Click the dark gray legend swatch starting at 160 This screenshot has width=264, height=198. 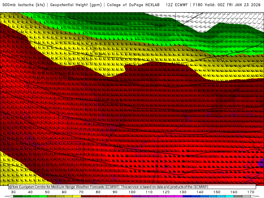[238, 196]
